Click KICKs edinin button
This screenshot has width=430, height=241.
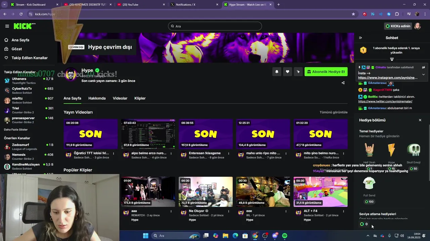tap(398, 26)
